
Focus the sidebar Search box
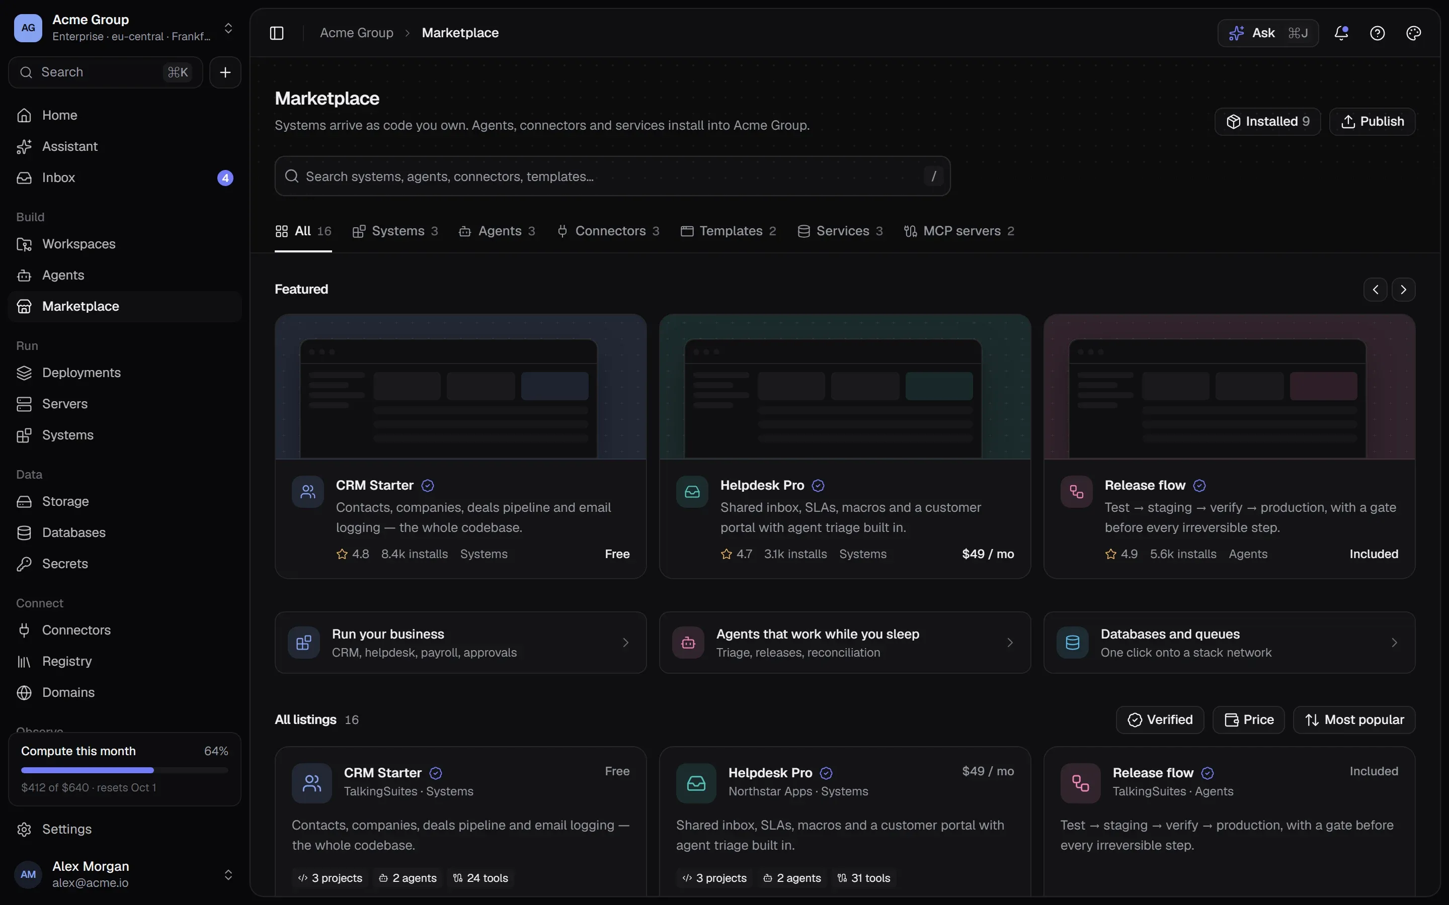(105, 72)
